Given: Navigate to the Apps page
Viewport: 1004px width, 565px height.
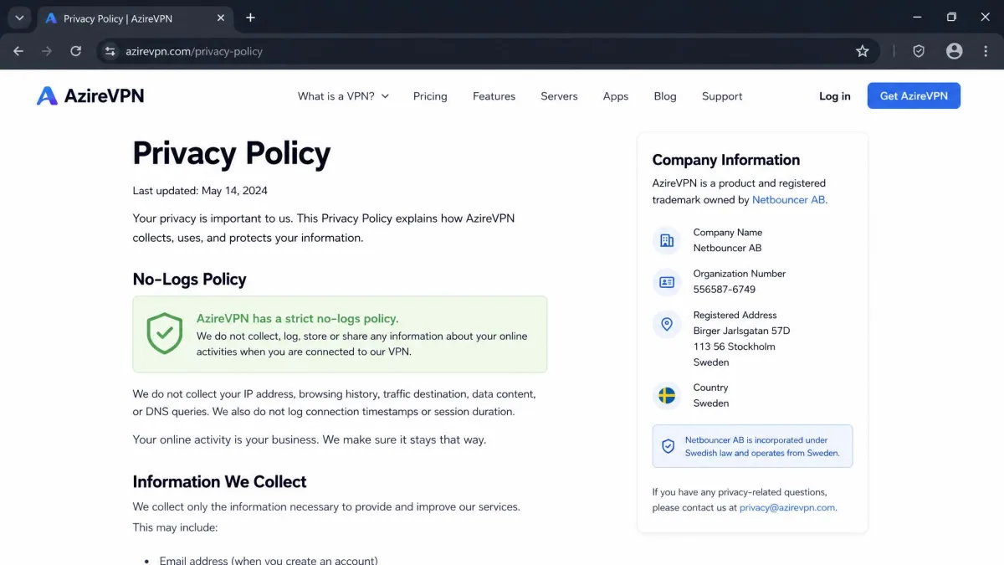Looking at the screenshot, I should (x=616, y=96).
